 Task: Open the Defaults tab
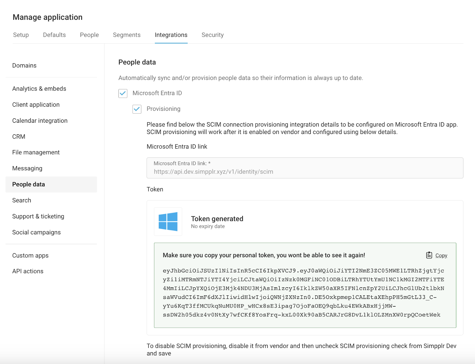[54, 35]
